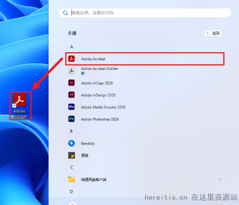Image resolution: width=239 pixels, height=205 pixels.
Task: Click the Bandizip text label
Action: tap(88, 143)
